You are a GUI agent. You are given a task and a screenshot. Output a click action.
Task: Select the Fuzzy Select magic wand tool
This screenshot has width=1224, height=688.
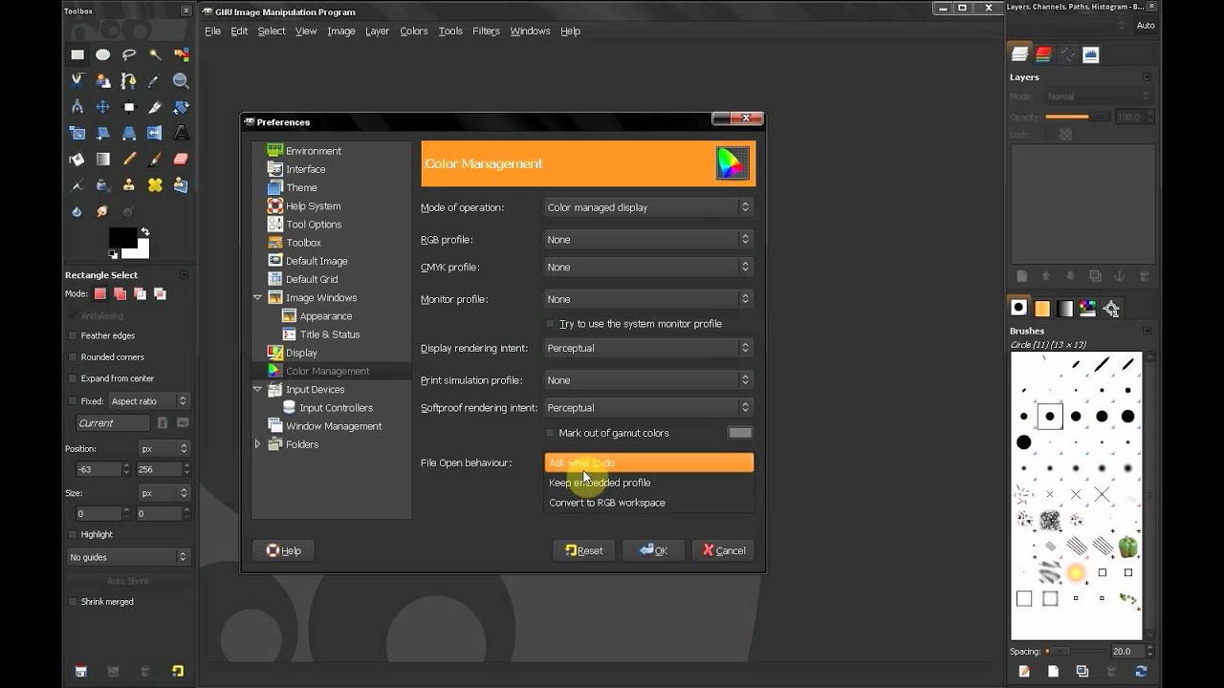[154, 55]
